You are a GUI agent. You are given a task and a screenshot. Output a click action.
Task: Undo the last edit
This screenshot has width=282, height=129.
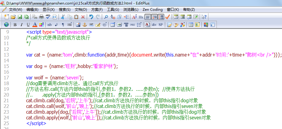[x=91, y=17]
